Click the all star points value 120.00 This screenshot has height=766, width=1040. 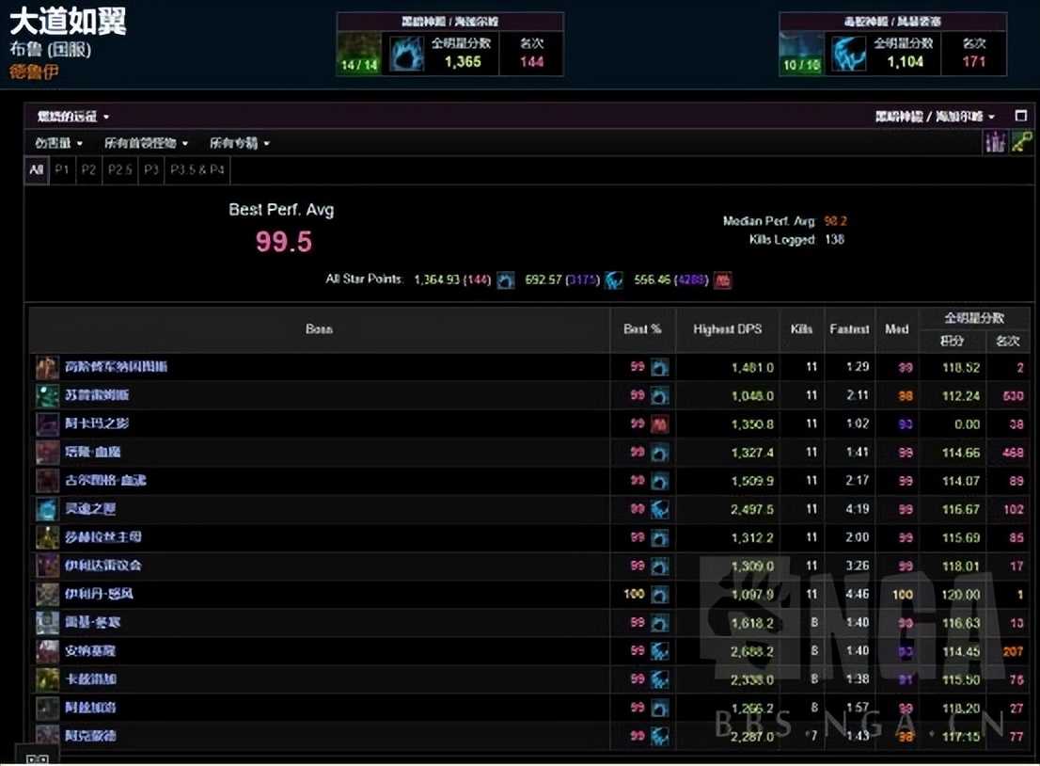tap(960, 595)
